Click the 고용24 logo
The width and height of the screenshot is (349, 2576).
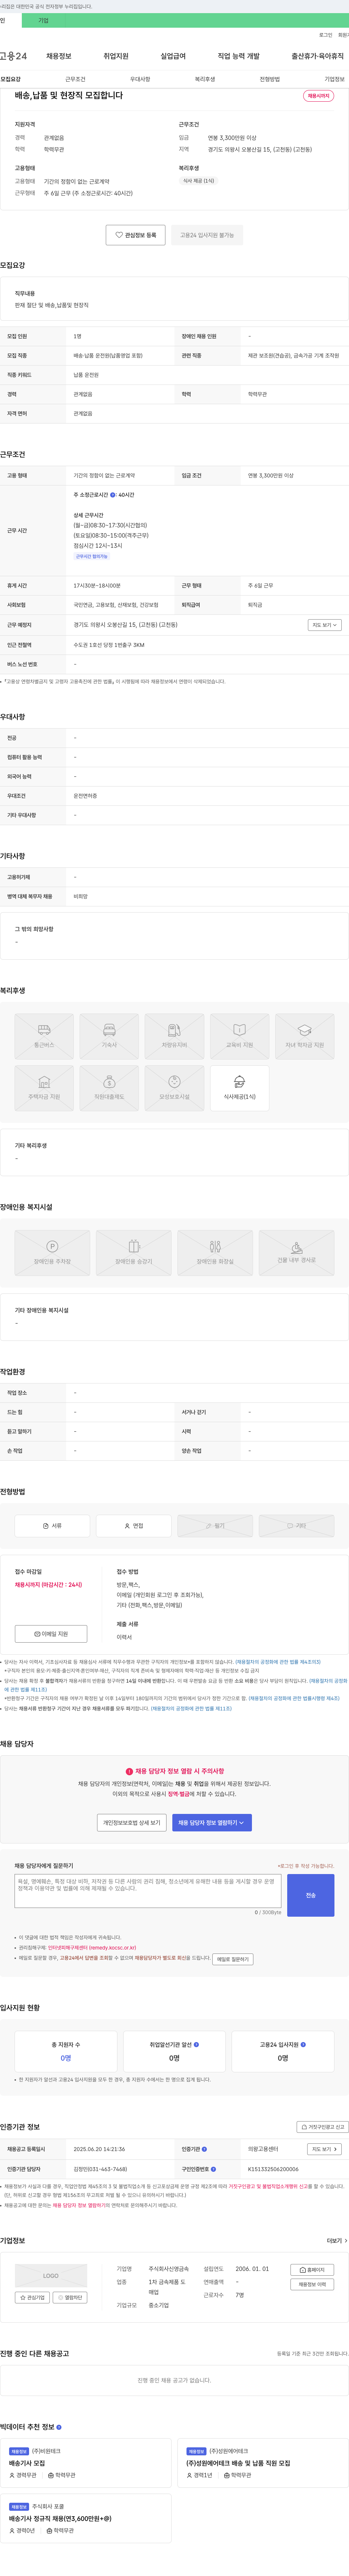tap(13, 56)
